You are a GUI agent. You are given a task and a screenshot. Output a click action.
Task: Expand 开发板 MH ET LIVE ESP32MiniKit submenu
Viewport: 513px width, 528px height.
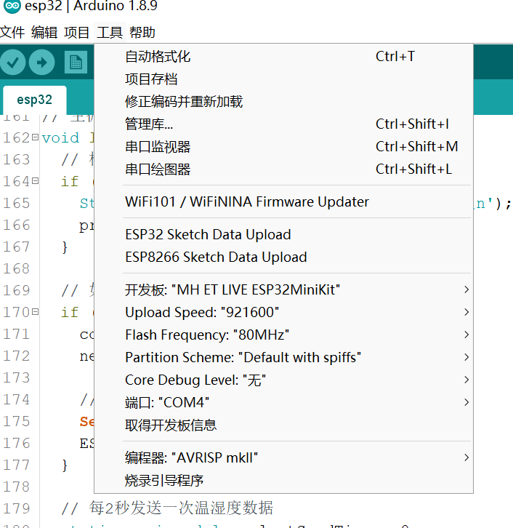coord(283,289)
